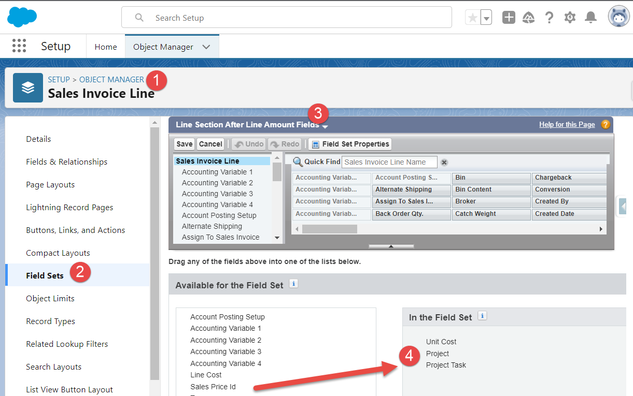The image size is (633, 396).
Task: Save the field set
Action: point(185,144)
